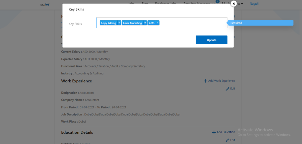The height and width of the screenshot is (144, 302).
Task: Click Expected Salary AED 3000 text
Action: tap(86, 59)
